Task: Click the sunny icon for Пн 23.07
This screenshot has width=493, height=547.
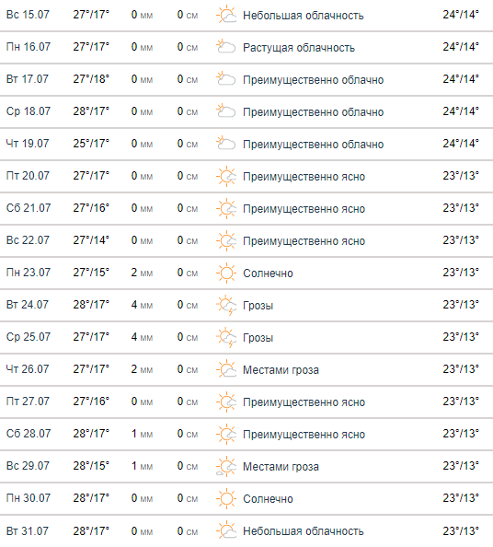Action: [x=226, y=273]
